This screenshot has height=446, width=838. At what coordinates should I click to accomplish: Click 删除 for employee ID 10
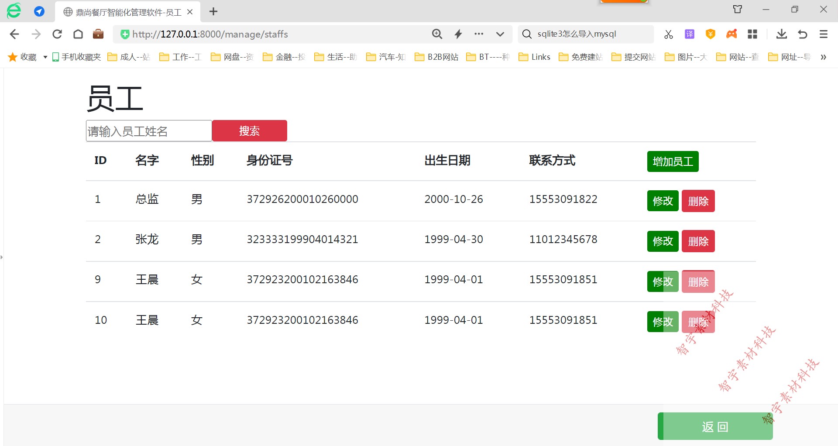pos(698,322)
